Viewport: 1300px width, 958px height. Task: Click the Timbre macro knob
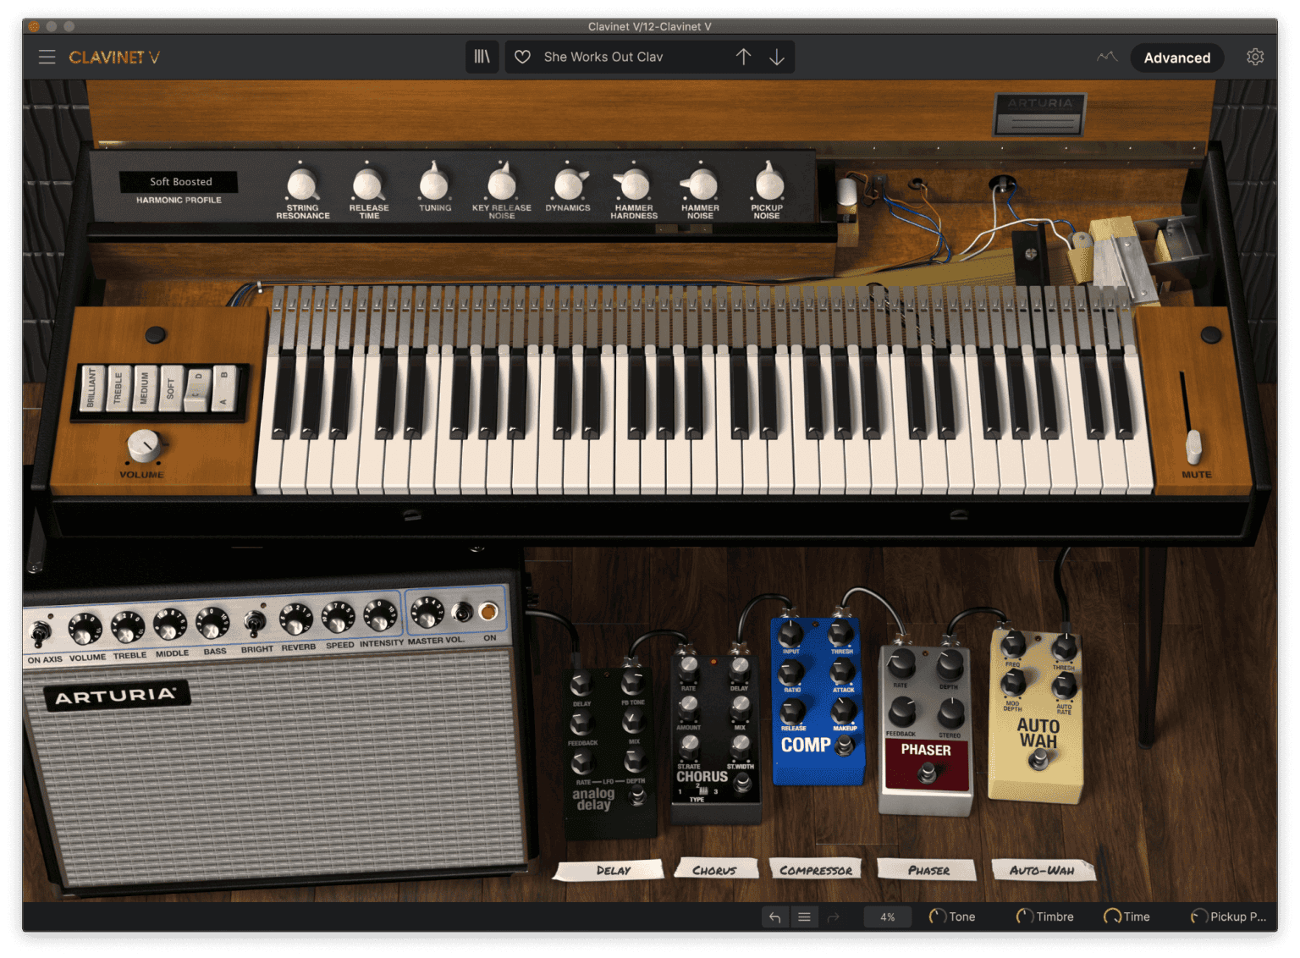coord(1022,917)
